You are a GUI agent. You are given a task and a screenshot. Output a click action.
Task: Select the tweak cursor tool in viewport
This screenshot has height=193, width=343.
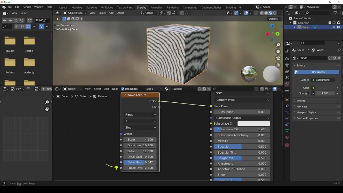tap(58, 19)
